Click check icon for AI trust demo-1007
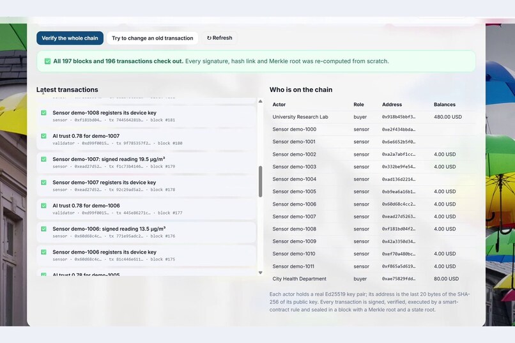The width and height of the screenshot is (515, 343). pos(43,136)
